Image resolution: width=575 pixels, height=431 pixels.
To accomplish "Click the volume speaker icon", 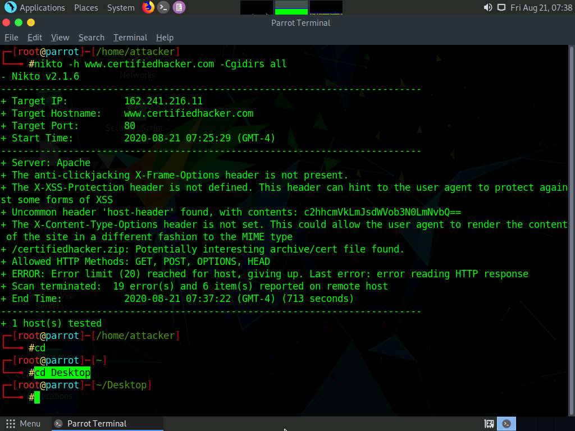I will pyautogui.click(x=488, y=7).
